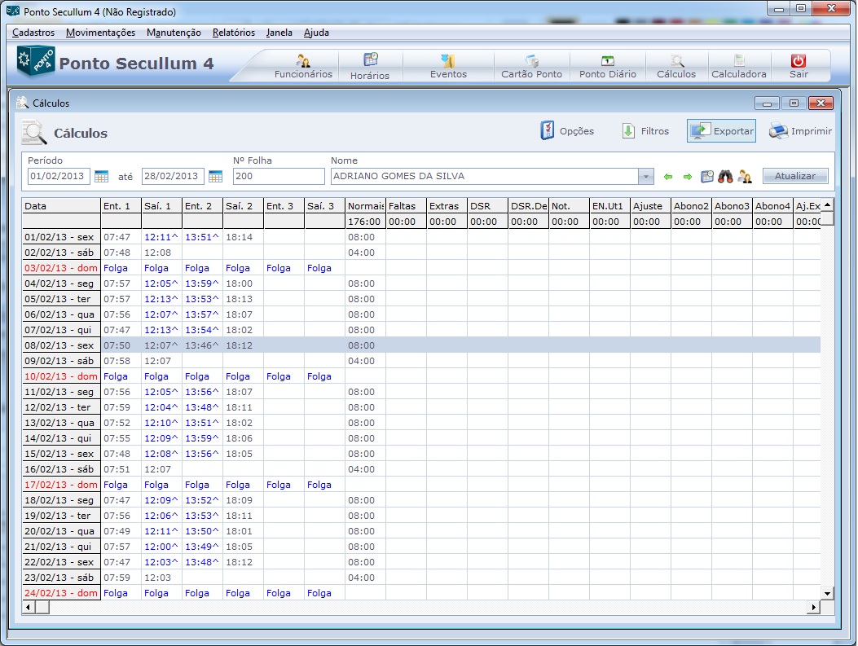Click the period start date field 01/02/2013

[59, 176]
